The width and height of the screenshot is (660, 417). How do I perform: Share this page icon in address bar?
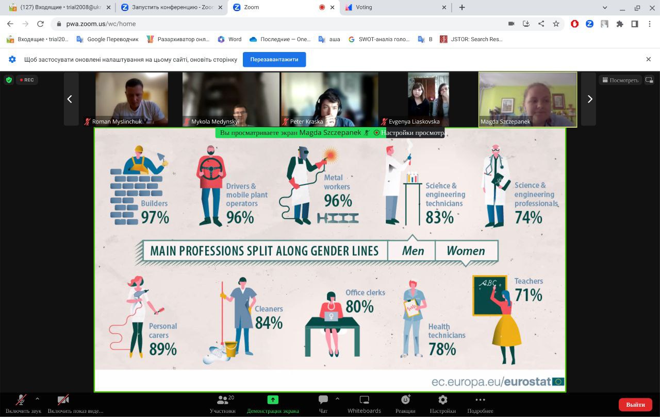point(541,24)
